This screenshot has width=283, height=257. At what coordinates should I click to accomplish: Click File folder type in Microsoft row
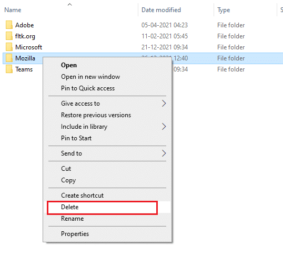coord(231,47)
